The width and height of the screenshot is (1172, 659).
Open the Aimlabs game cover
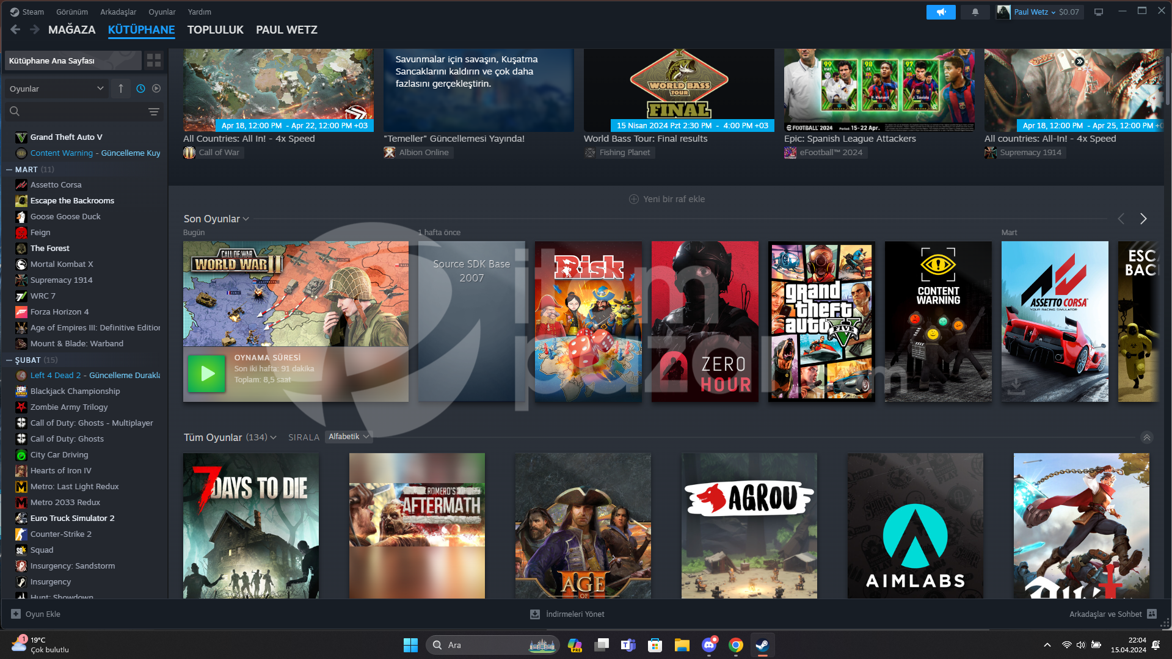[915, 526]
